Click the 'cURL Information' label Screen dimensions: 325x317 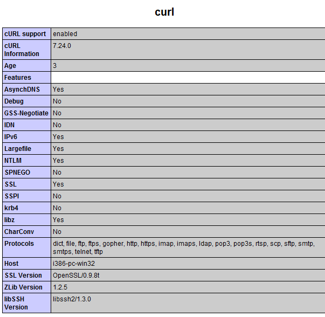22,50
